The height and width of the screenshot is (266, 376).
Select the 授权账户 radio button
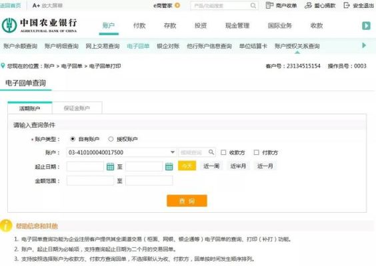(x=111, y=139)
